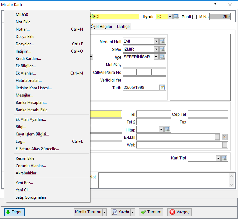Select Hatırlatmalar... menu item
The width and height of the screenshot is (238, 219).
point(47,81)
